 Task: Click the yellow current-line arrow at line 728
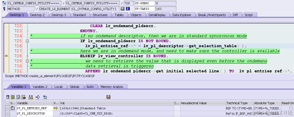pyautogui.click(x=6, y=56)
